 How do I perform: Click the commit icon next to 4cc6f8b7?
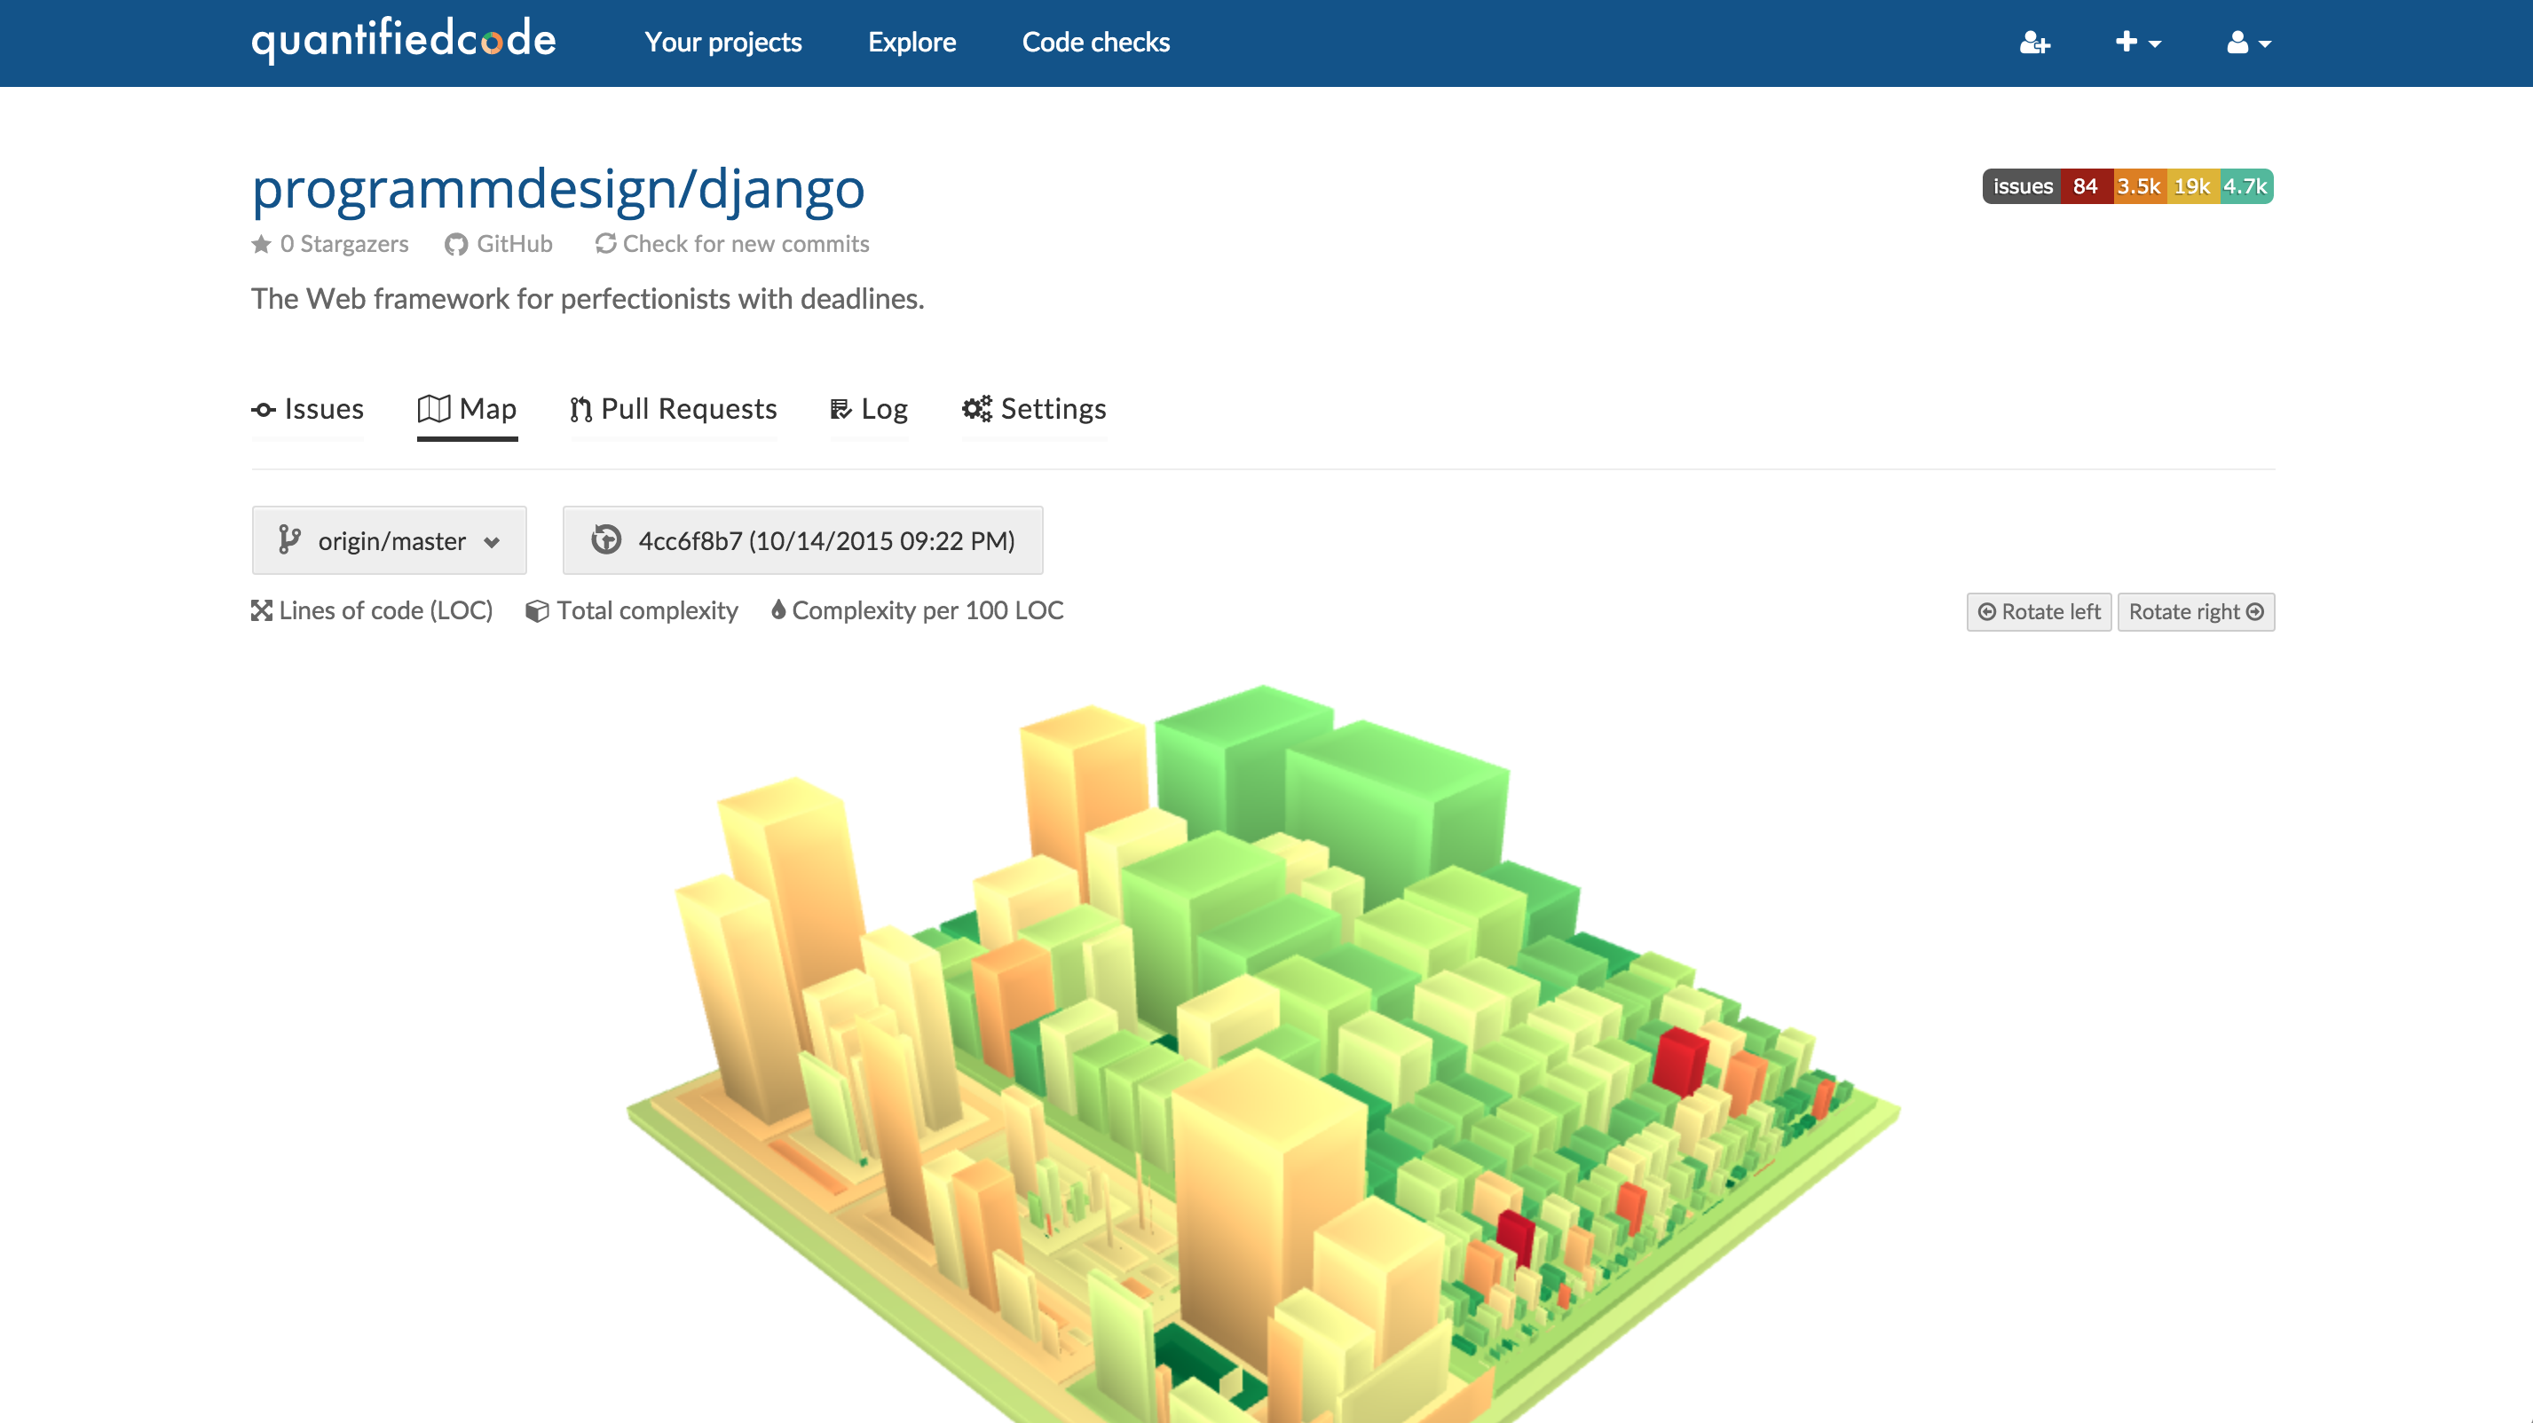click(607, 539)
